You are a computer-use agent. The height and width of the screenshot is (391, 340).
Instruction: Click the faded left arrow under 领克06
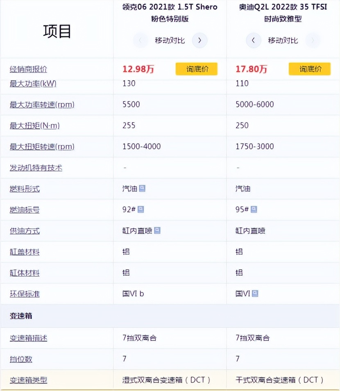coord(141,40)
